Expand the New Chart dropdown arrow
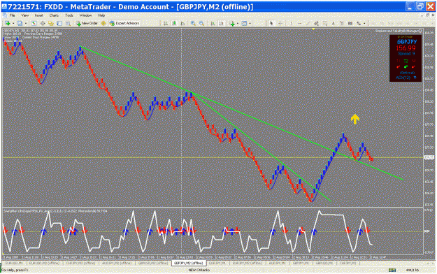The height and width of the screenshot is (274, 437). (13, 23)
